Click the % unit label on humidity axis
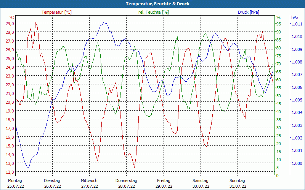 [279, 17]
